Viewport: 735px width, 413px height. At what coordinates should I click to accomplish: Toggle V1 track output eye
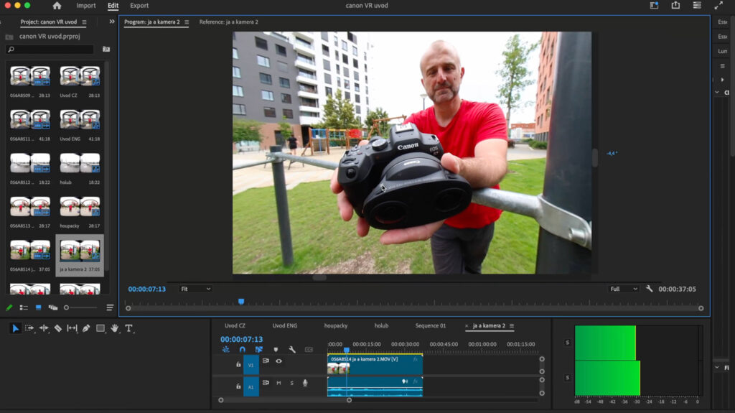pyautogui.click(x=278, y=361)
